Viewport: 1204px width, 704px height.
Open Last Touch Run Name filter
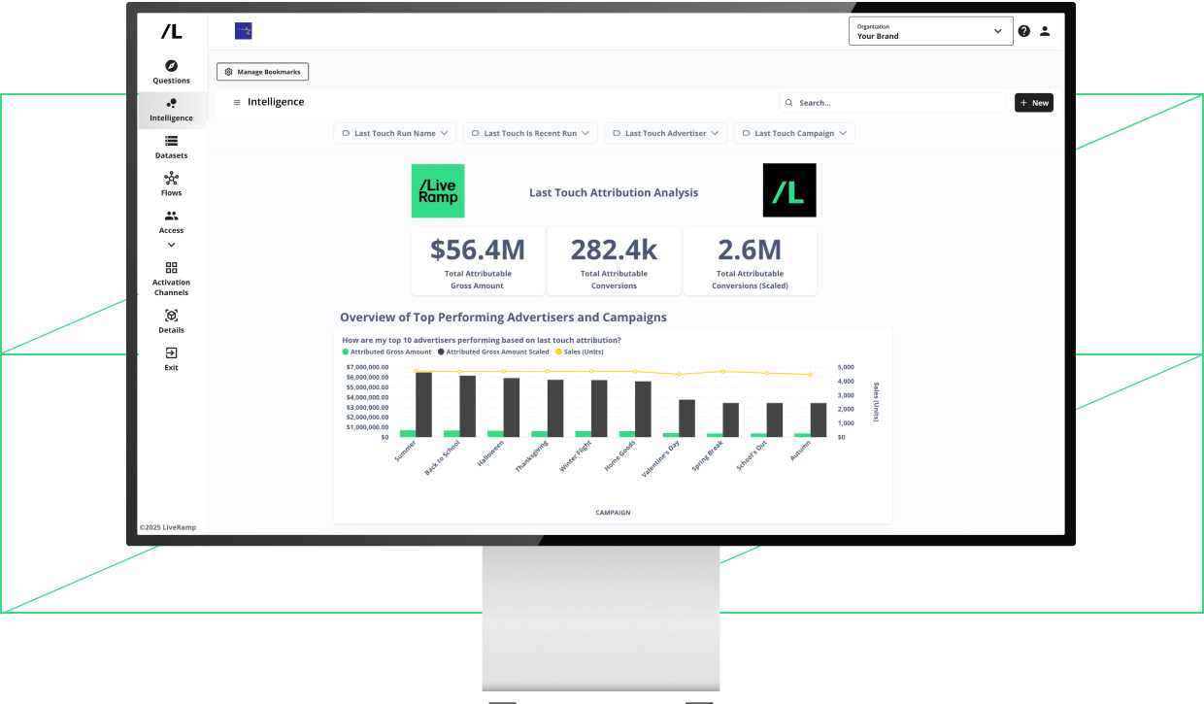pos(395,133)
